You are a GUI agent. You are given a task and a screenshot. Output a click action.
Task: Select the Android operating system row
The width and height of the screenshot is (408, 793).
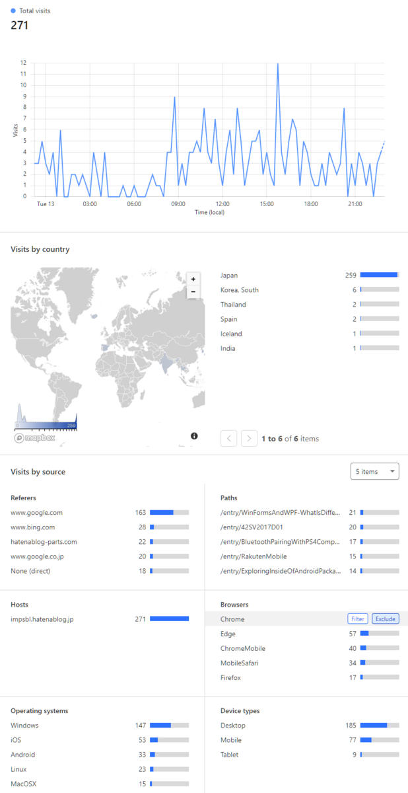(x=100, y=755)
